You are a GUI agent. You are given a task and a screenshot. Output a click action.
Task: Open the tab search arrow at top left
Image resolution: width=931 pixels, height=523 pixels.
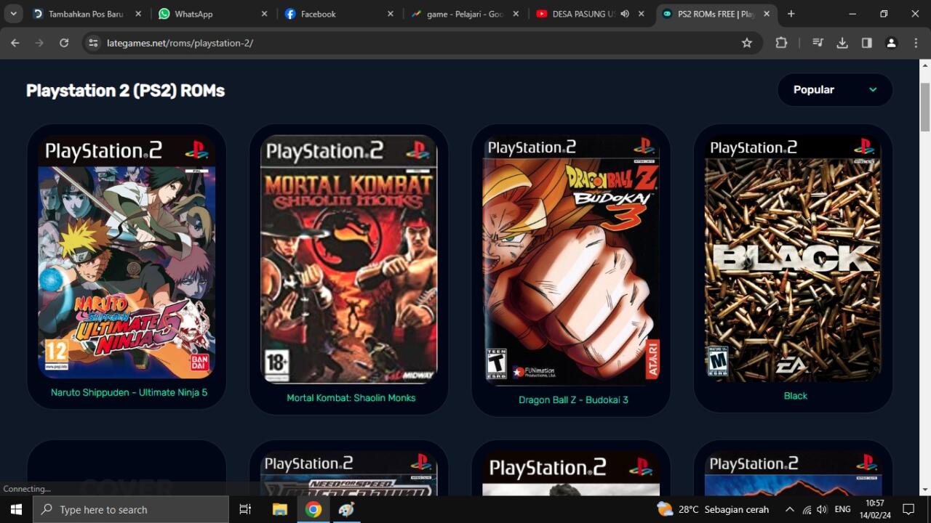click(12, 13)
